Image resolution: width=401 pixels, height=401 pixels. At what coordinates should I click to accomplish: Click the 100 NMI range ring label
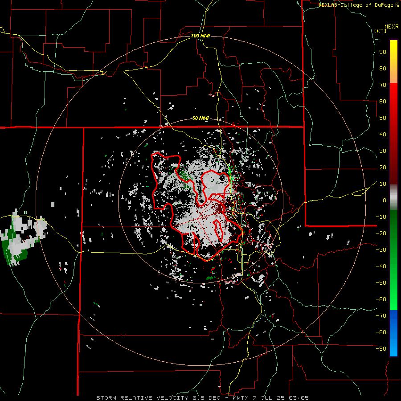pyautogui.click(x=200, y=36)
